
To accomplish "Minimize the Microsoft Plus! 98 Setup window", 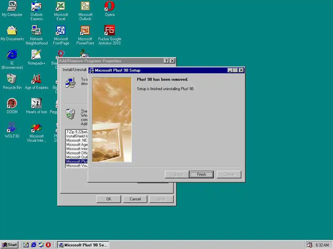I will (x=230, y=70).
